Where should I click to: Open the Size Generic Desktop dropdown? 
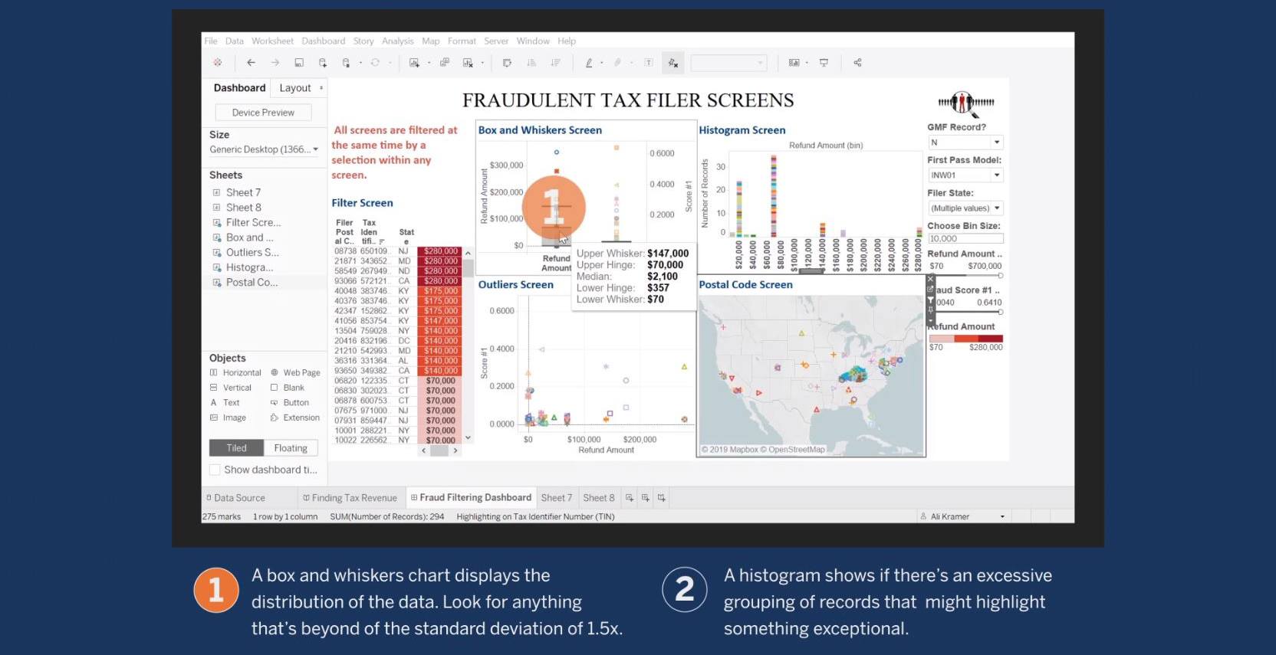tap(264, 149)
